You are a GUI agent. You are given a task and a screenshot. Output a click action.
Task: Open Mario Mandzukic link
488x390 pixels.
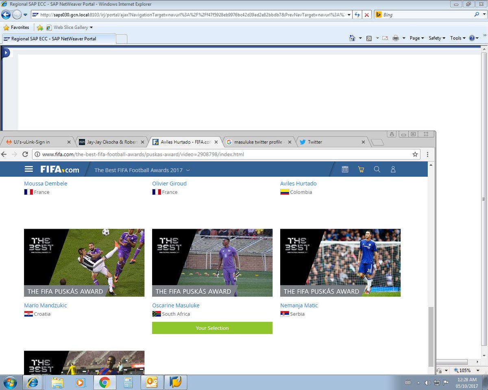(46, 305)
